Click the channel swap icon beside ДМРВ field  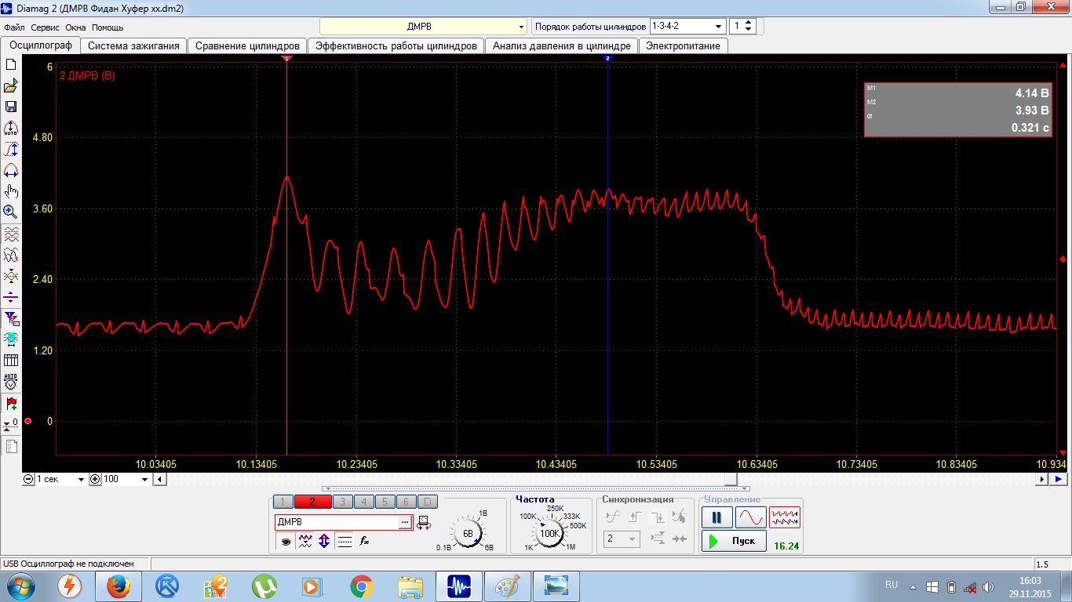[424, 522]
